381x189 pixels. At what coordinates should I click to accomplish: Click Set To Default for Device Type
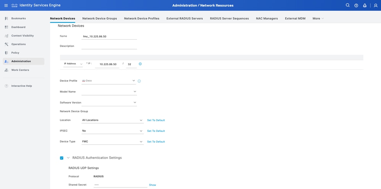pos(156,142)
